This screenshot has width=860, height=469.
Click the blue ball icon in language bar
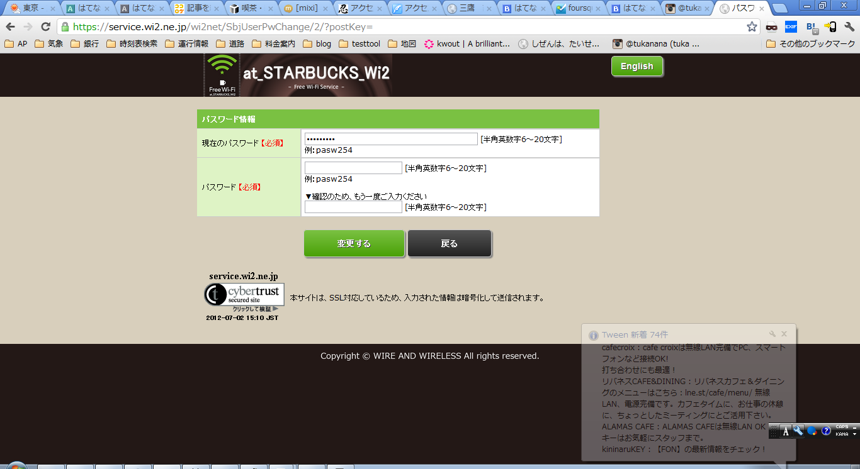click(x=812, y=431)
